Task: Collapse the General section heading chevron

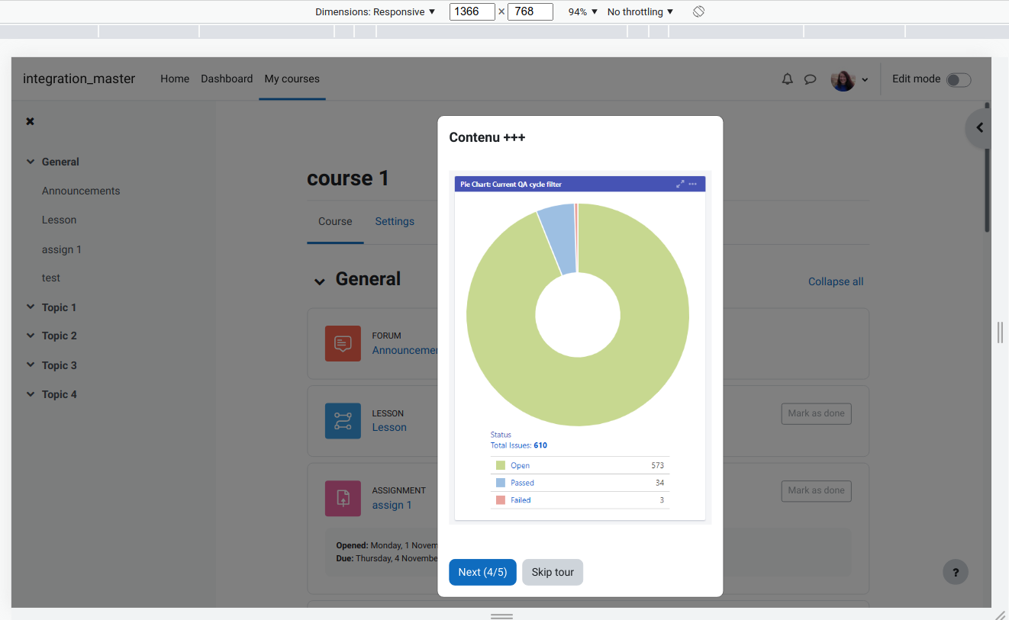Action: click(319, 281)
